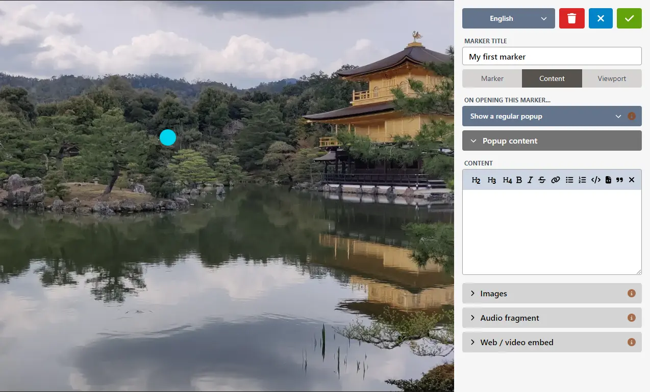Insert a link using the chain icon

(556, 180)
